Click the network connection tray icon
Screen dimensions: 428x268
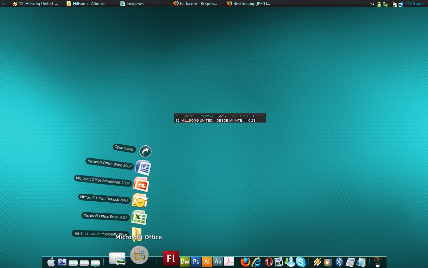(x=401, y=4)
